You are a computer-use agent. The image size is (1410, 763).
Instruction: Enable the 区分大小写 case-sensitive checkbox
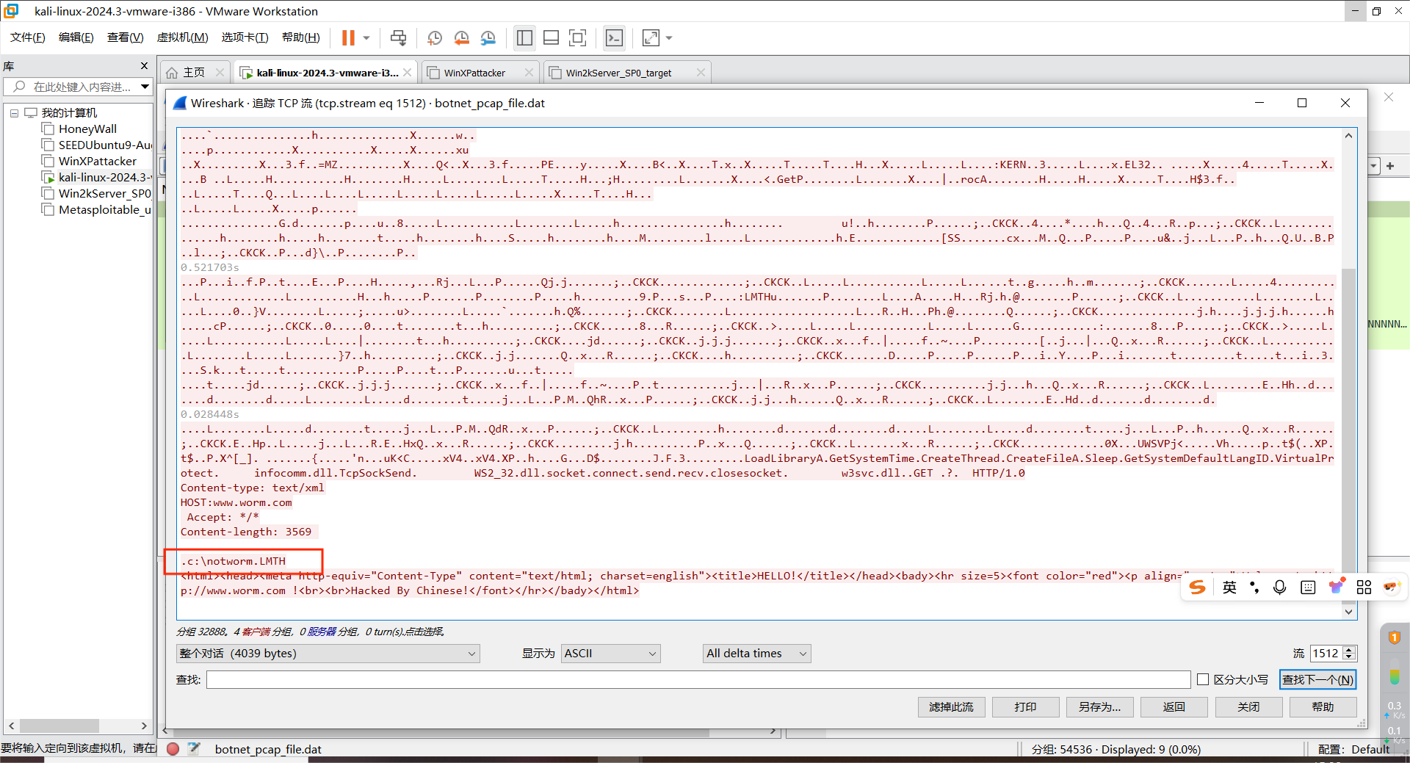pyautogui.click(x=1203, y=680)
